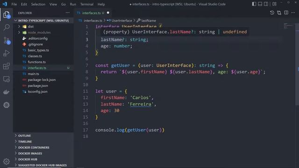Viewport: 299px width, 168px height.
Task: Open the Terminal menu
Action: (x=87, y=4)
